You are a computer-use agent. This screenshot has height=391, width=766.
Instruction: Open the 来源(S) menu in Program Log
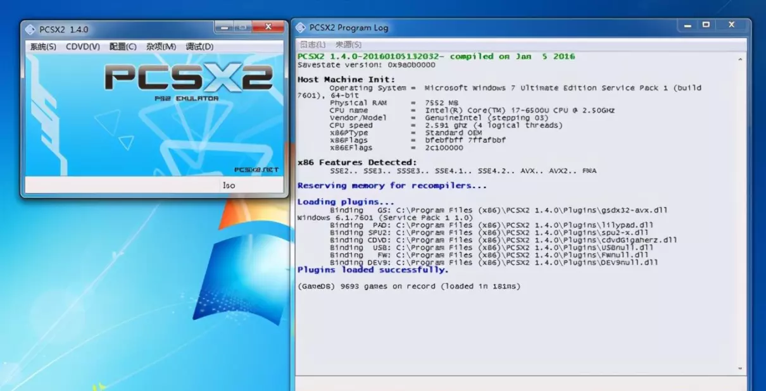click(349, 44)
